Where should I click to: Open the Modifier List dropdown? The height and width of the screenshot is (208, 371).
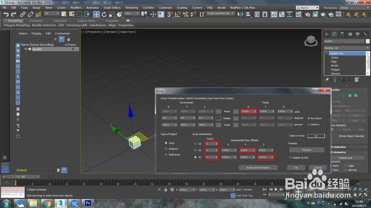click(347, 48)
